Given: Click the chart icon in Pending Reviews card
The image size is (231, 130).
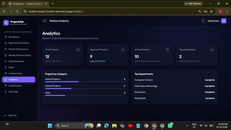Looking at the screenshot, I should (x=212, y=50).
